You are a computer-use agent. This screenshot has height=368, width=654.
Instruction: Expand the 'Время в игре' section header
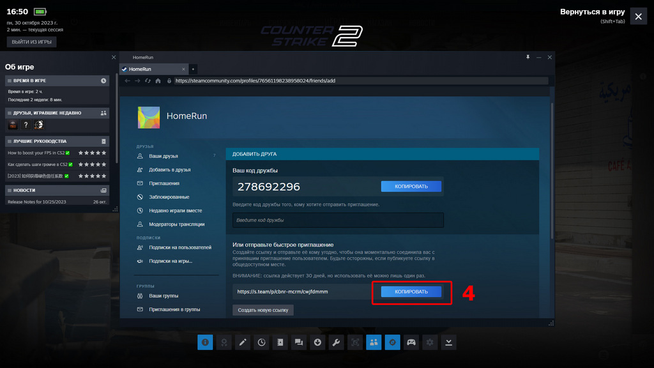57,81
